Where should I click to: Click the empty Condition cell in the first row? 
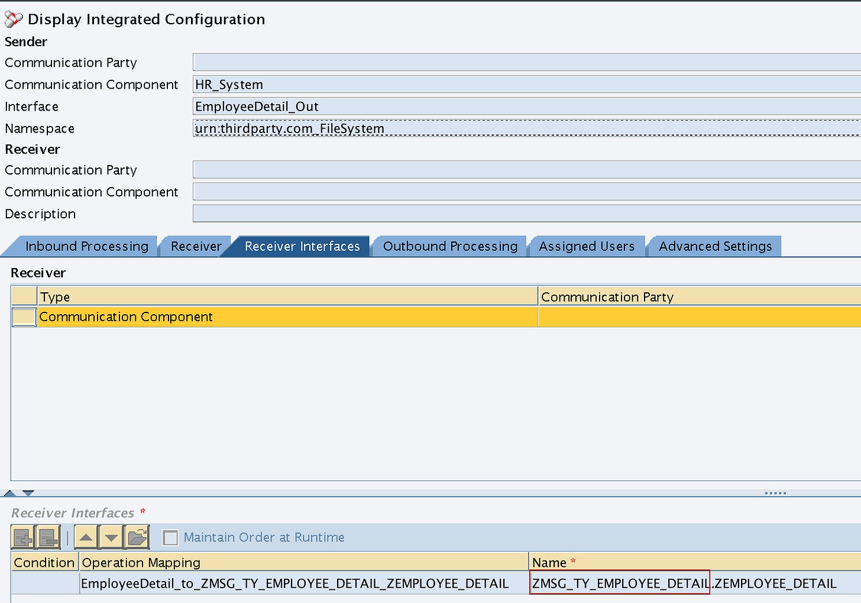(44, 583)
